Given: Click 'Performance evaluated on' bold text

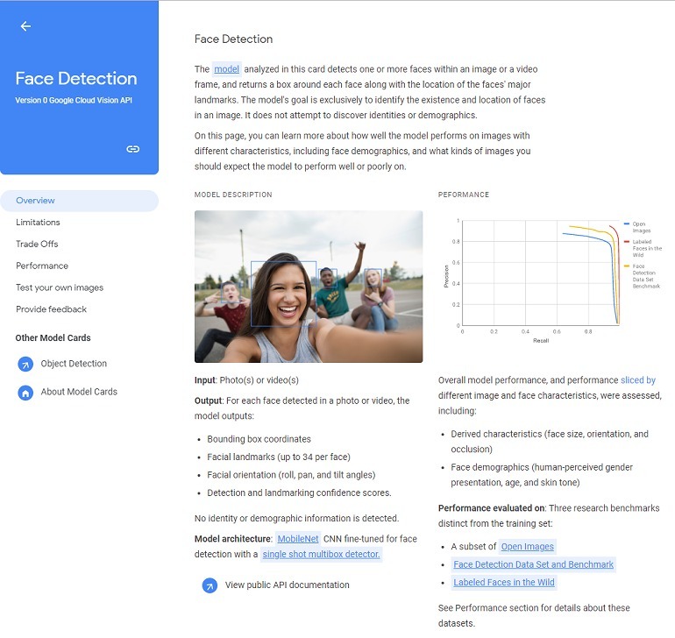Looking at the screenshot, I should pyautogui.click(x=491, y=508).
